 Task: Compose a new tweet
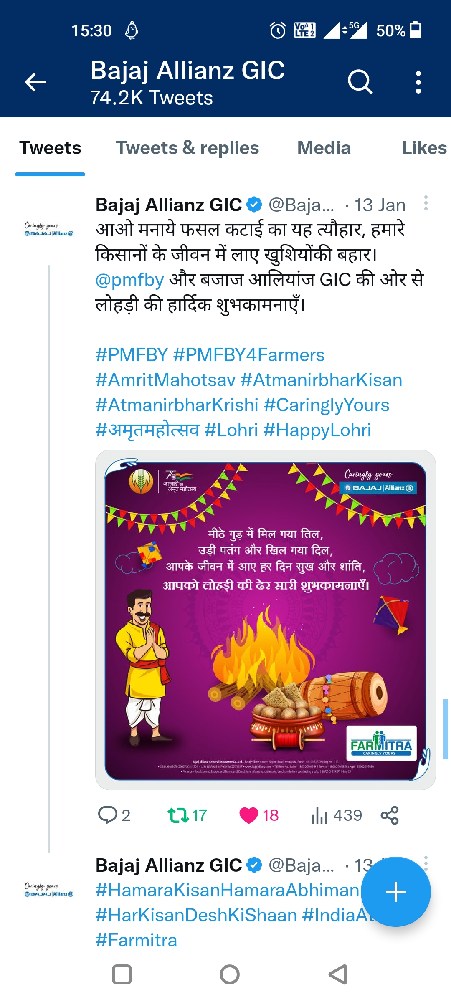click(x=395, y=892)
